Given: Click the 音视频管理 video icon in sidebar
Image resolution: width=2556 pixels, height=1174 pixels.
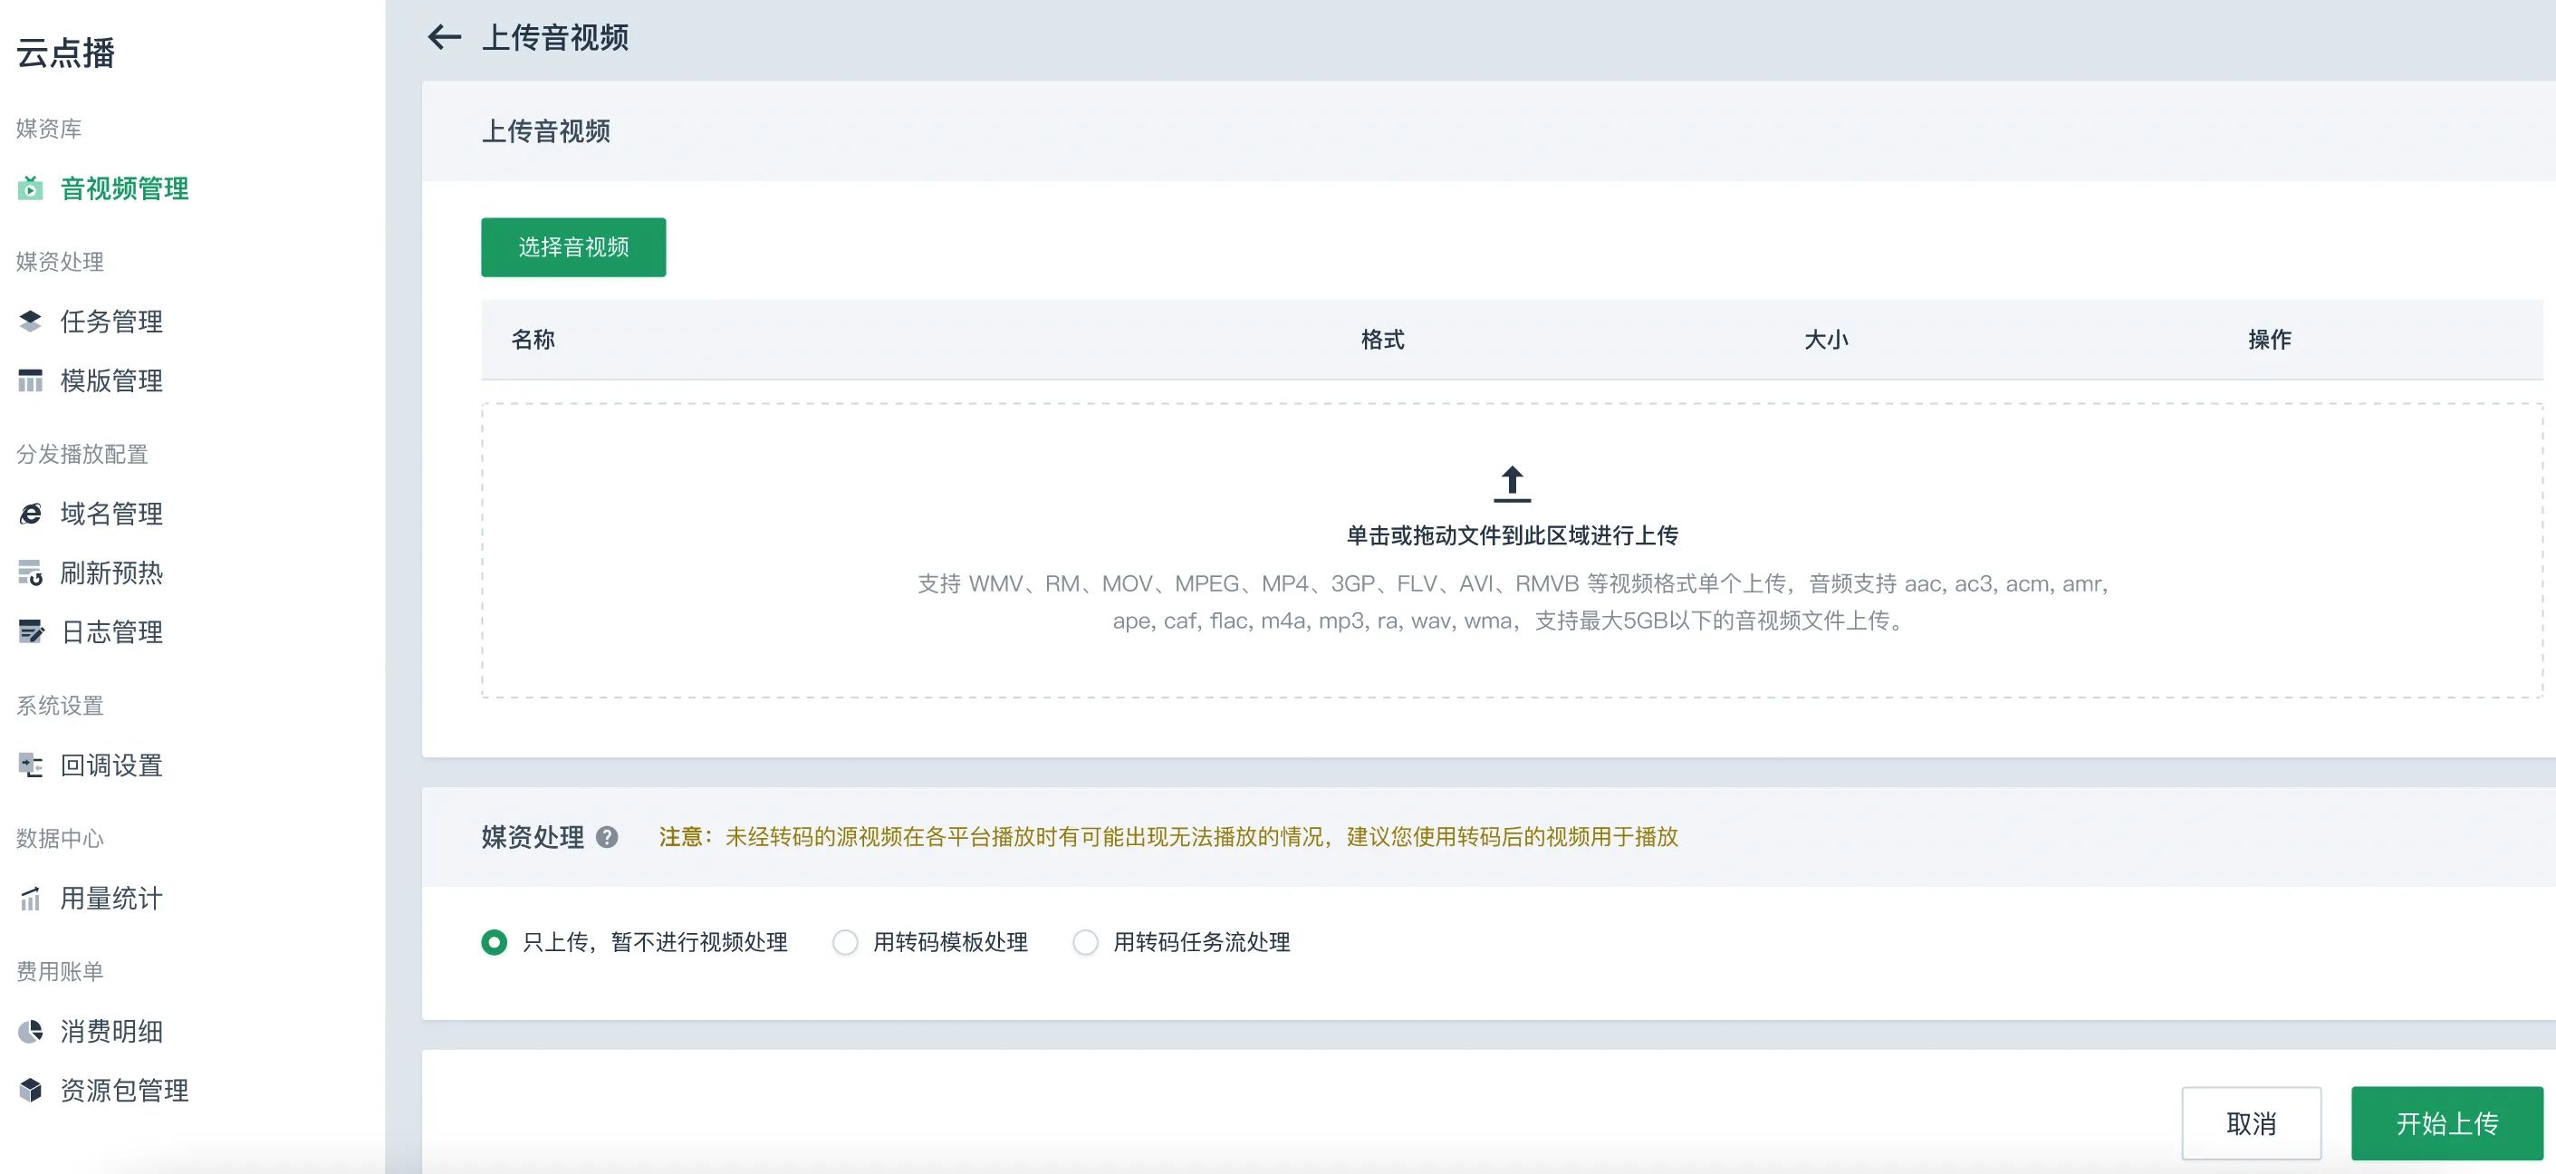Looking at the screenshot, I should [x=31, y=188].
